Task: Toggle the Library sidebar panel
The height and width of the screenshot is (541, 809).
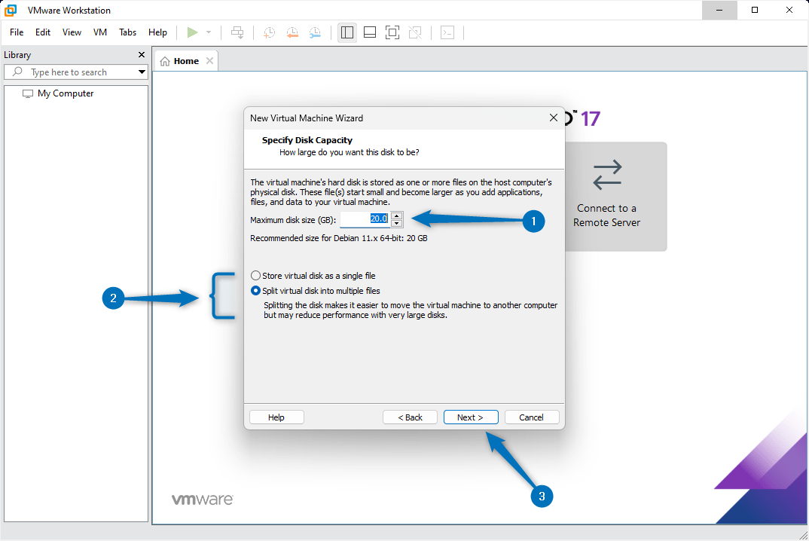Action: pyautogui.click(x=346, y=32)
